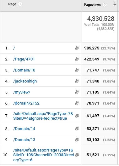The height and width of the screenshot is (166, 119).
Task: Select the /domain/2152 link
Action: (26, 103)
